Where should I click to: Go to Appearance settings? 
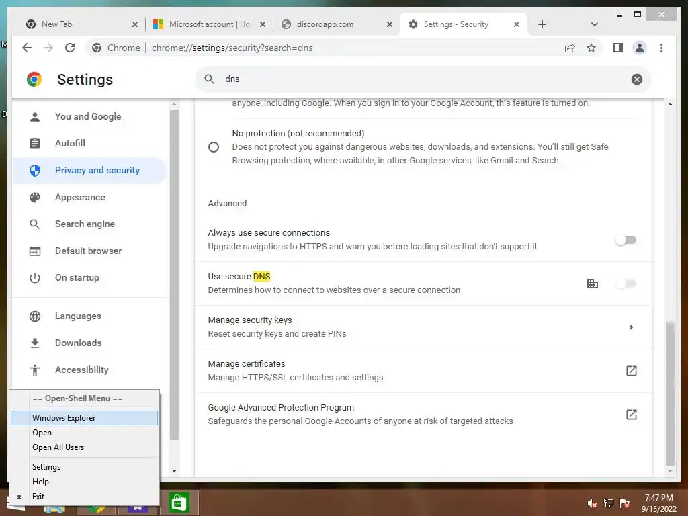(89, 197)
